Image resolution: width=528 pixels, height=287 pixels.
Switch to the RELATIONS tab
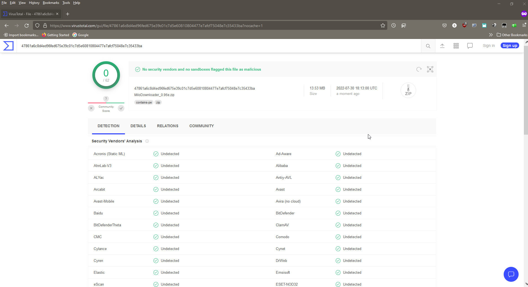168,126
